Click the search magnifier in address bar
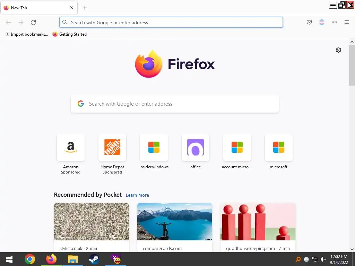Image resolution: width=355 pixels, height=266 pixels. (65, 22)
